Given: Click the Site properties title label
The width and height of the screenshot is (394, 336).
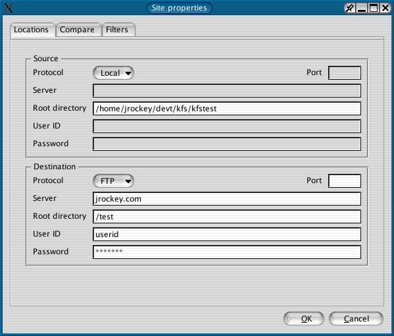Looking at the screenshot, I should click(180, 8).
